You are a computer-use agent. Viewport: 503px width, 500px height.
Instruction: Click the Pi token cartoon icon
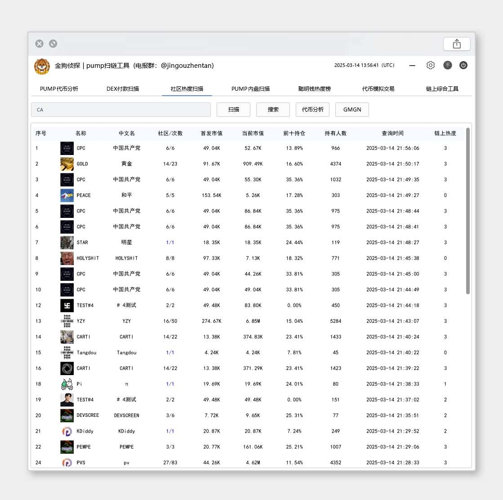pyautogui.click(x=67, y=384)
